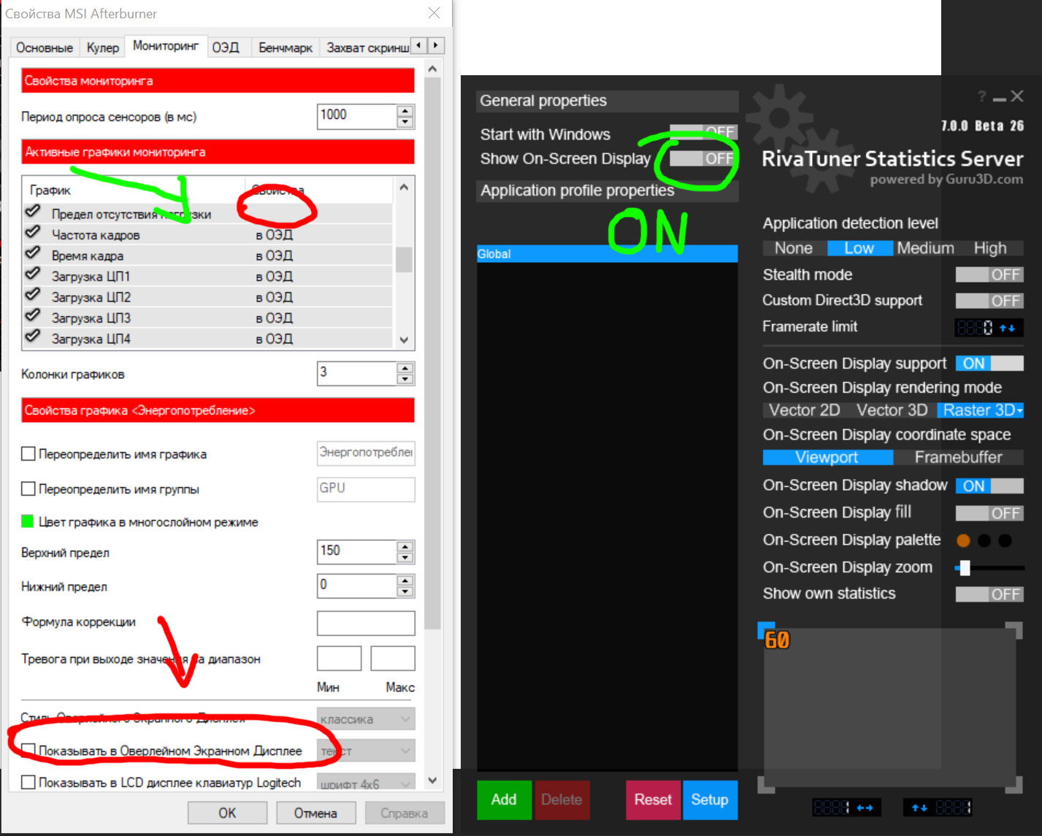The height and width of the screenshot is (836, 1042).
Task: Click the Framerate limit up-down arrows
Action: 1008,328
